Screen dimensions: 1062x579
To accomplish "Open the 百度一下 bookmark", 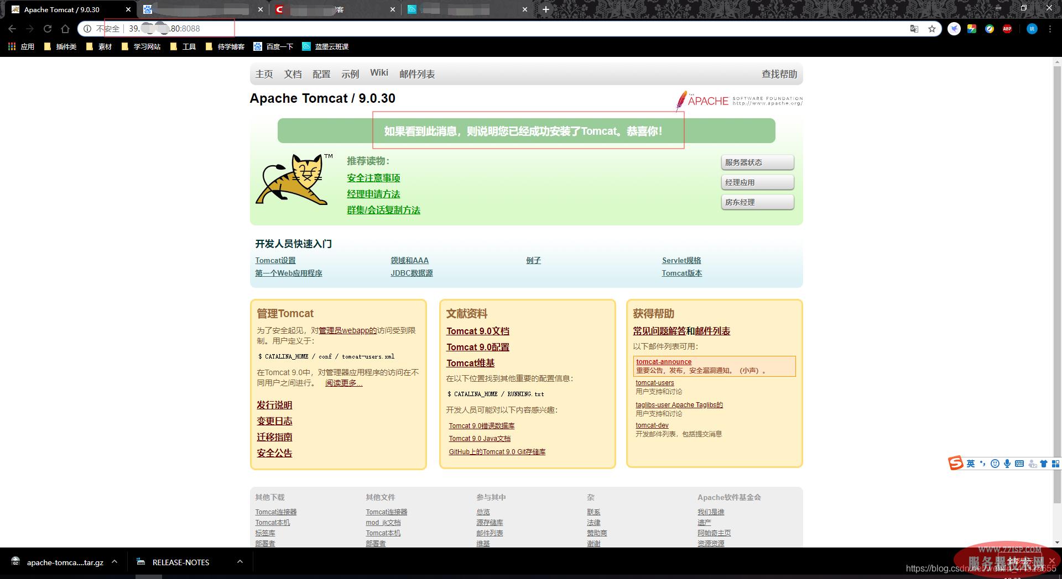I will 273,46.
